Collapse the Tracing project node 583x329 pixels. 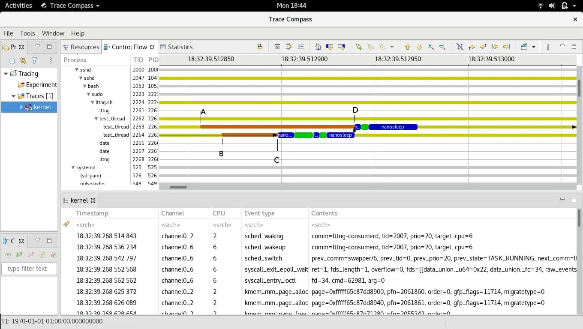click(x=6, y=74)
